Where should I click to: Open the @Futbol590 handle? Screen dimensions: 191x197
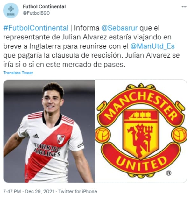[36, 13]
